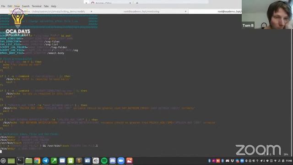Switch to the /opt/monitoring terminal tab
The image size is (293, 165).
pyautogui.click(x=141, y=11)
